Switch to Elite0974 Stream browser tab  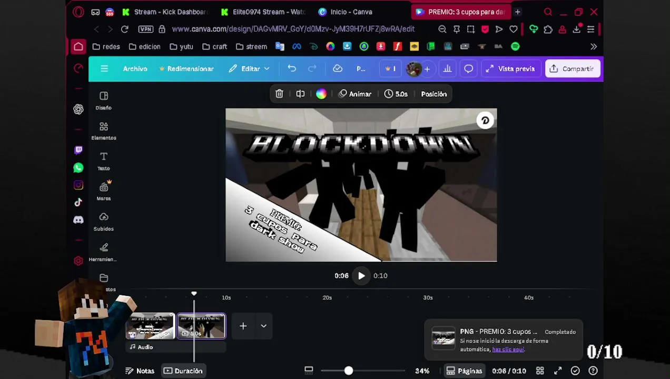click(x=263, y=12)
